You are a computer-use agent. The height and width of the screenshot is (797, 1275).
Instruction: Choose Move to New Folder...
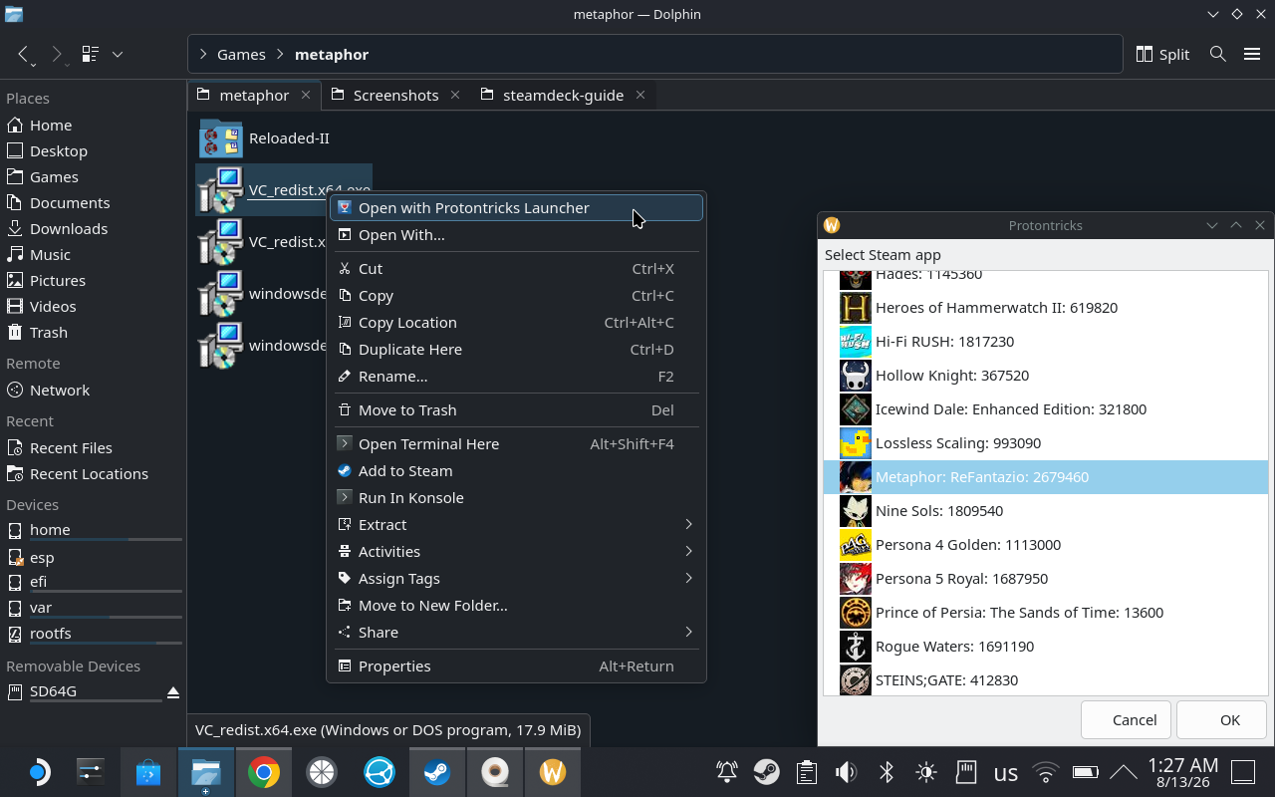[517, 605]
